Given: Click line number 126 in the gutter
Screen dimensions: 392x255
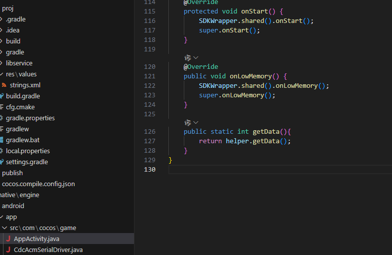Looking at the screenshot, I should 150,132.
